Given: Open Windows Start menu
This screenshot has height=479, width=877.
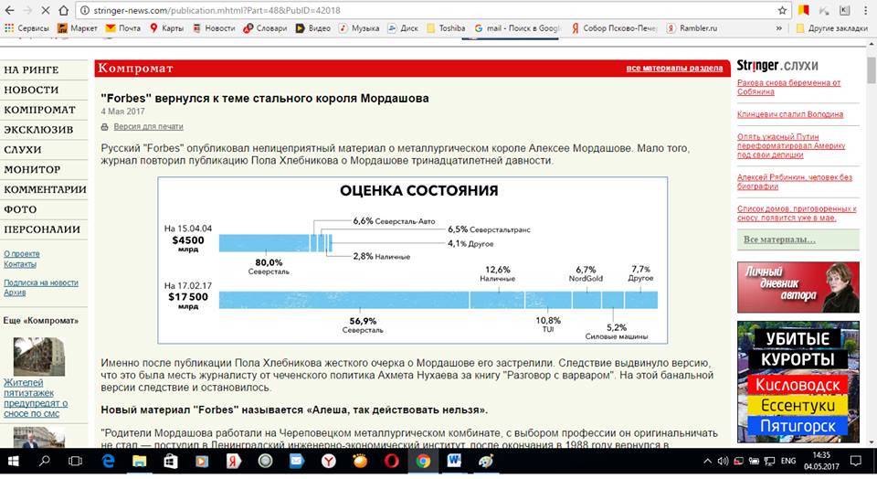Looking at the screenshot, I should [12, 461].
